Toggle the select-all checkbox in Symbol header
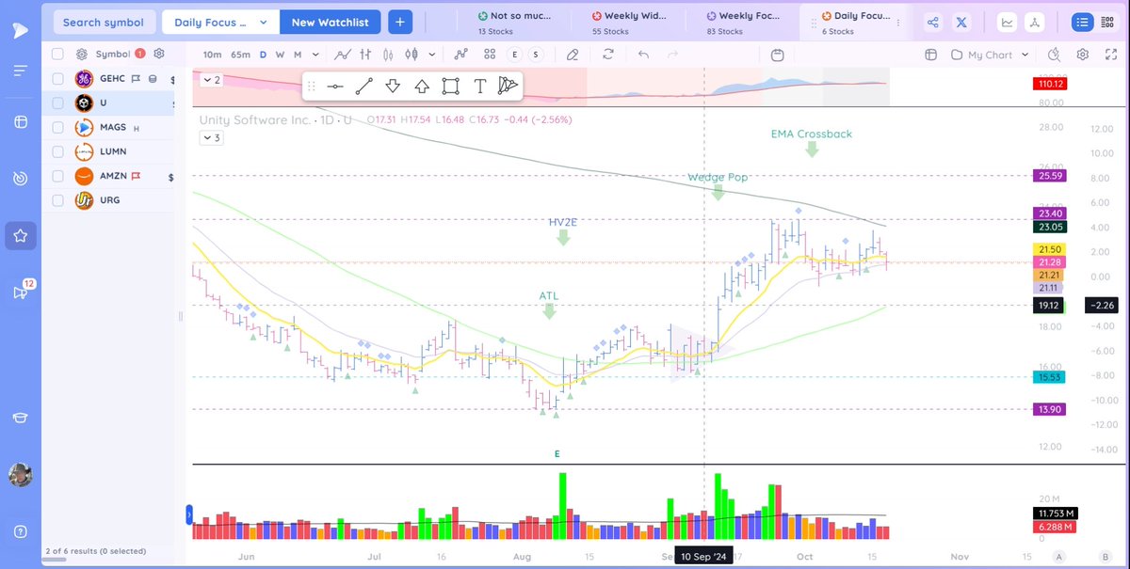 point(58,55)
